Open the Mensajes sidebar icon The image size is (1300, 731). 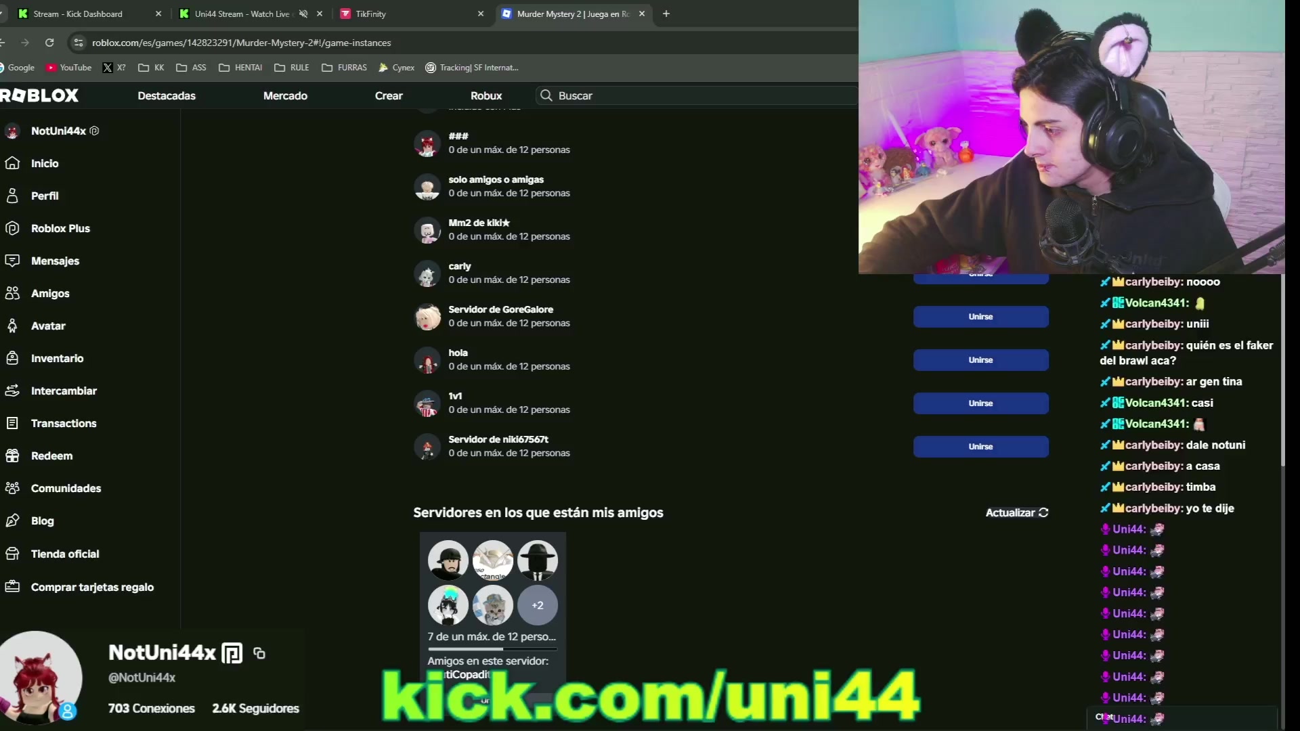click(12, 261)
